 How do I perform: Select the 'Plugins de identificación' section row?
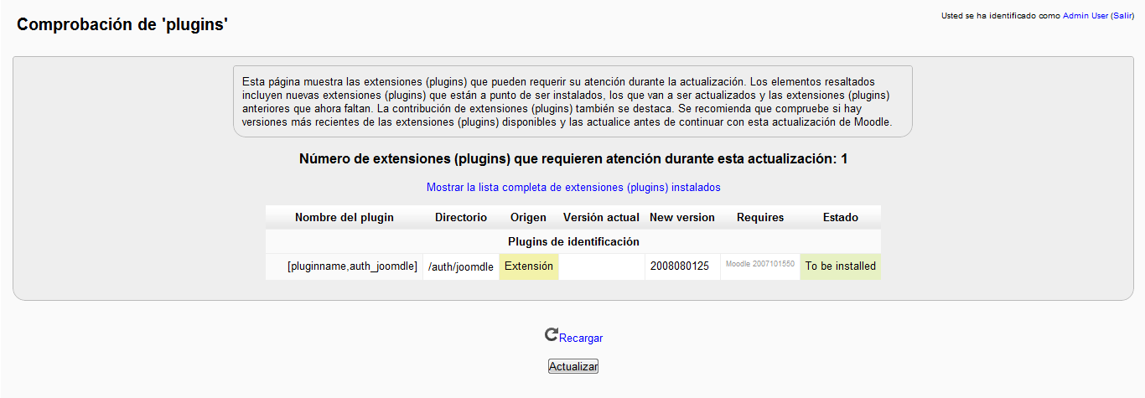pyautogui.click(x=573, y=242)
